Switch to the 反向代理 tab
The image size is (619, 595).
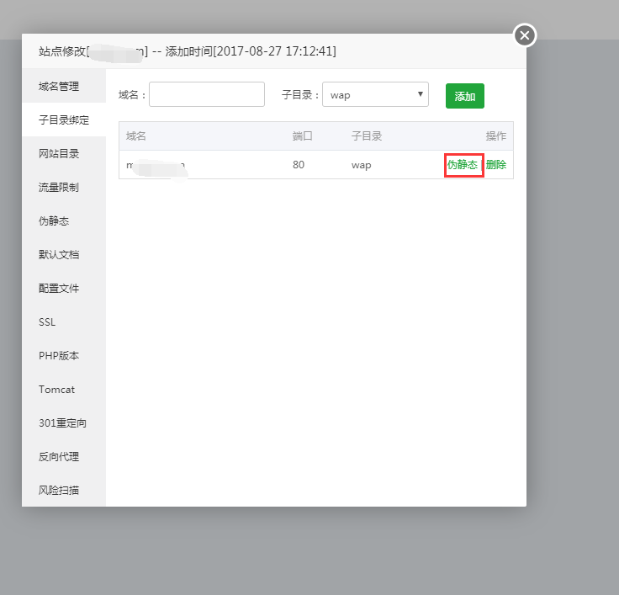(x=64, y=456)
